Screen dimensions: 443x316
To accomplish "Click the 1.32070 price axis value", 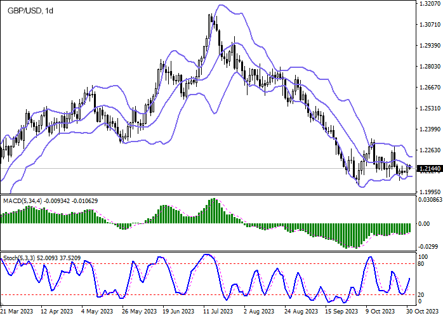I will (x=430, y=4).
